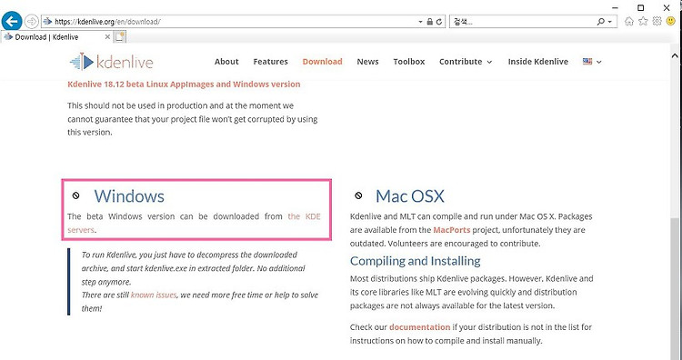Image resolution: width=682 pixels, height=360 pixels.
Task: Click the Compiling and Installing heading
Action: tap(415, 261)
